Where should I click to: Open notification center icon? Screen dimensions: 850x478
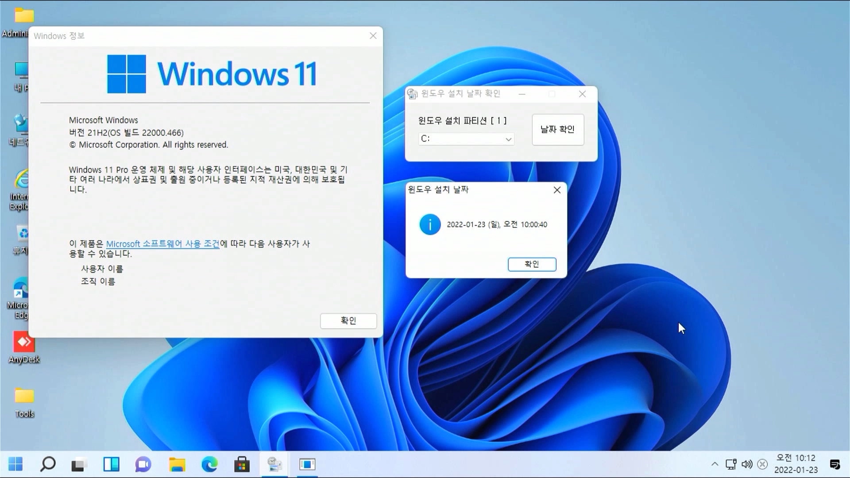click(x=835, y=464)
